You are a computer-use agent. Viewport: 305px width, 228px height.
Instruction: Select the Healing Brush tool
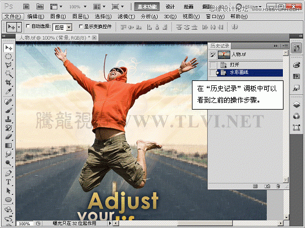pyautogui.click(x=9, y=101)
